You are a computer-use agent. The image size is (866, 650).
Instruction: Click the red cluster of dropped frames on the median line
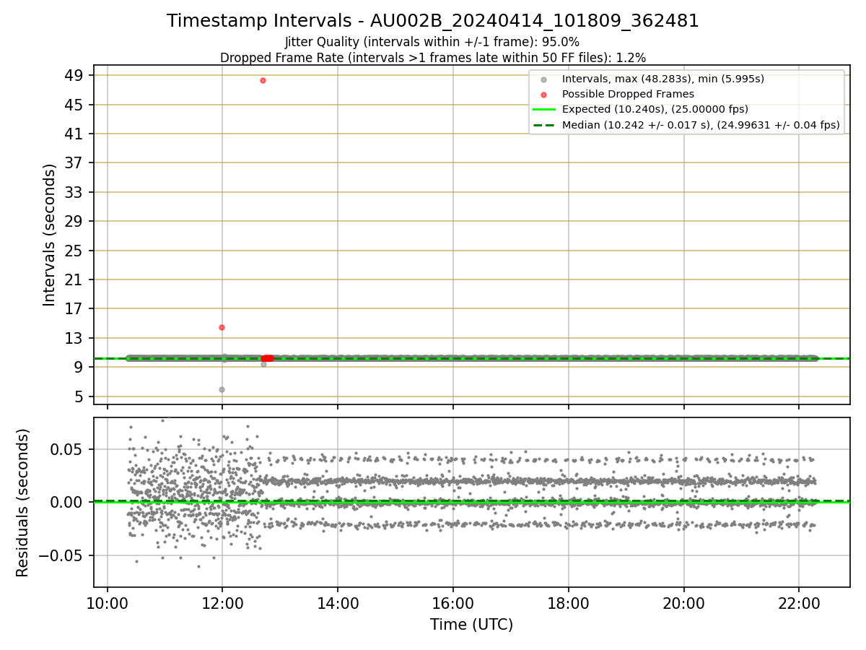click(x=268, y=358)
